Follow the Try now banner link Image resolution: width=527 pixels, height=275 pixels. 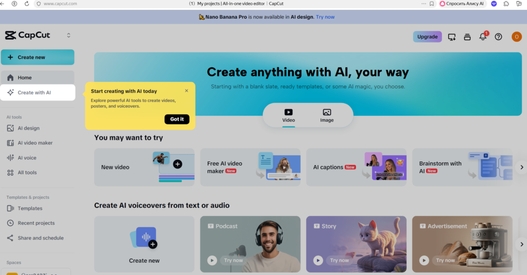(325, 17)
